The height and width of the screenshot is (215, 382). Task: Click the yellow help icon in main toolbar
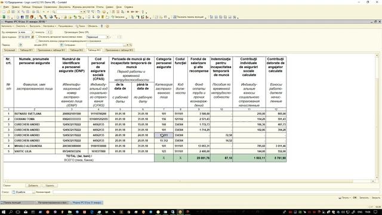(104, 12)
